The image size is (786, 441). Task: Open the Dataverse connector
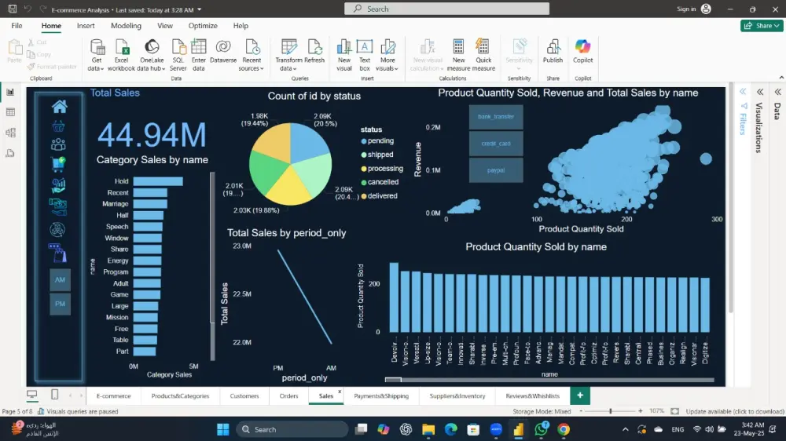point(223,52)
